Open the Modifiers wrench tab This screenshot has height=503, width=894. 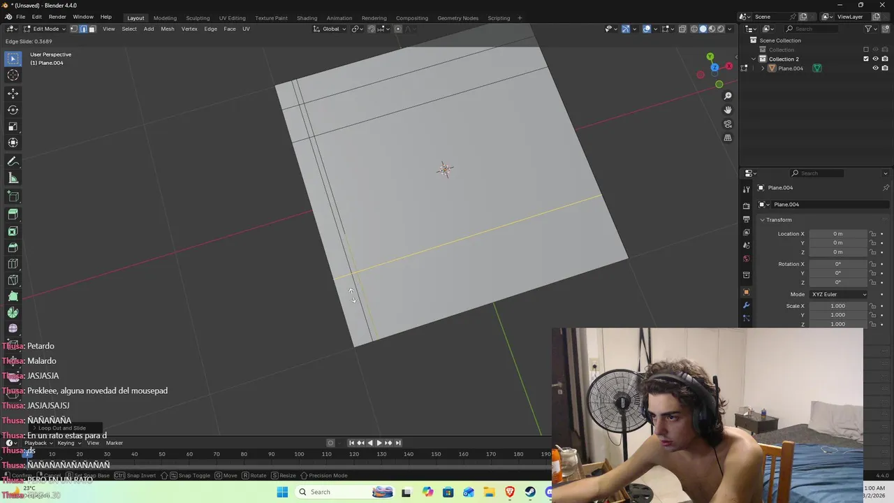point(746,305)
